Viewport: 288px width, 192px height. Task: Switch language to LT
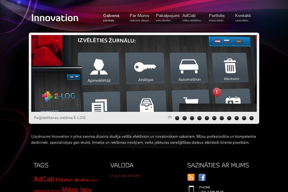112,176
